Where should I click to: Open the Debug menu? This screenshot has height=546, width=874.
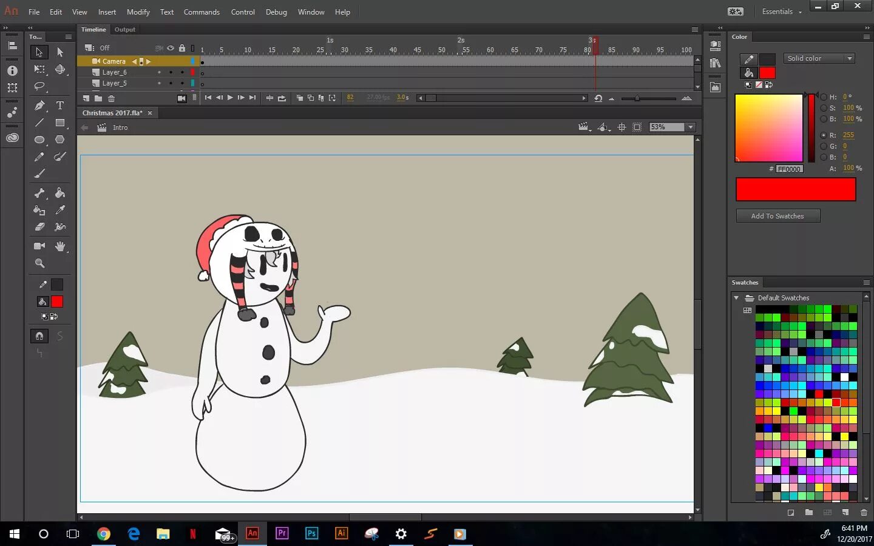tap(276, 12)
